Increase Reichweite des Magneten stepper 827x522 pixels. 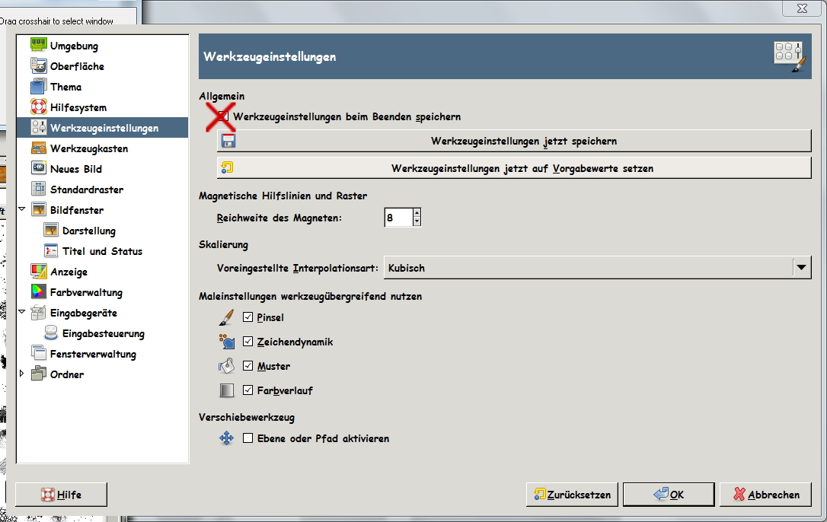(x=417, y=213)
